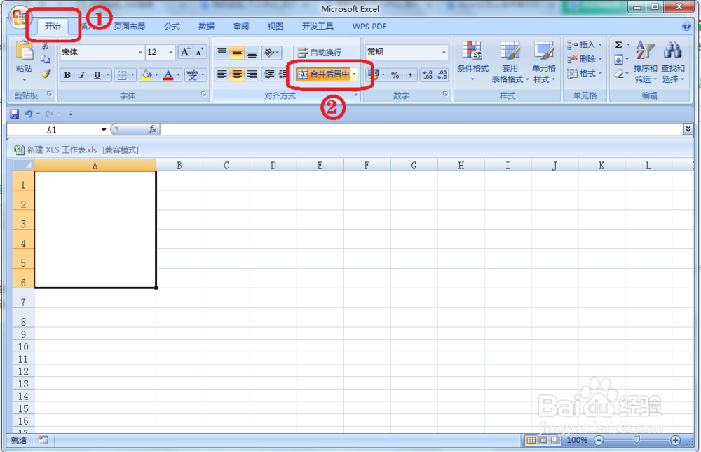Click 自动换行 wrap text button

(319, 53)
